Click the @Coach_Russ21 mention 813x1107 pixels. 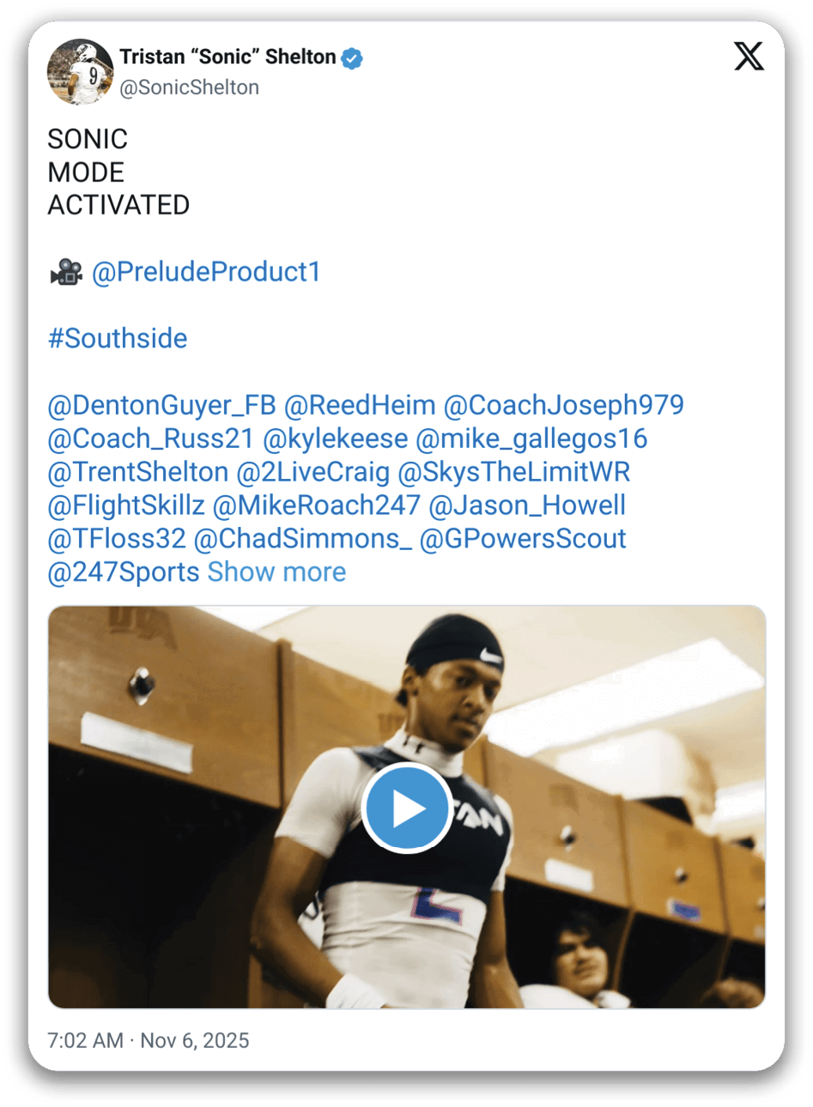point(151,439)
